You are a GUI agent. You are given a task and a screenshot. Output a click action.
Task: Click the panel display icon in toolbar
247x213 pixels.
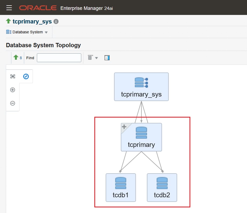coord(107,58)
